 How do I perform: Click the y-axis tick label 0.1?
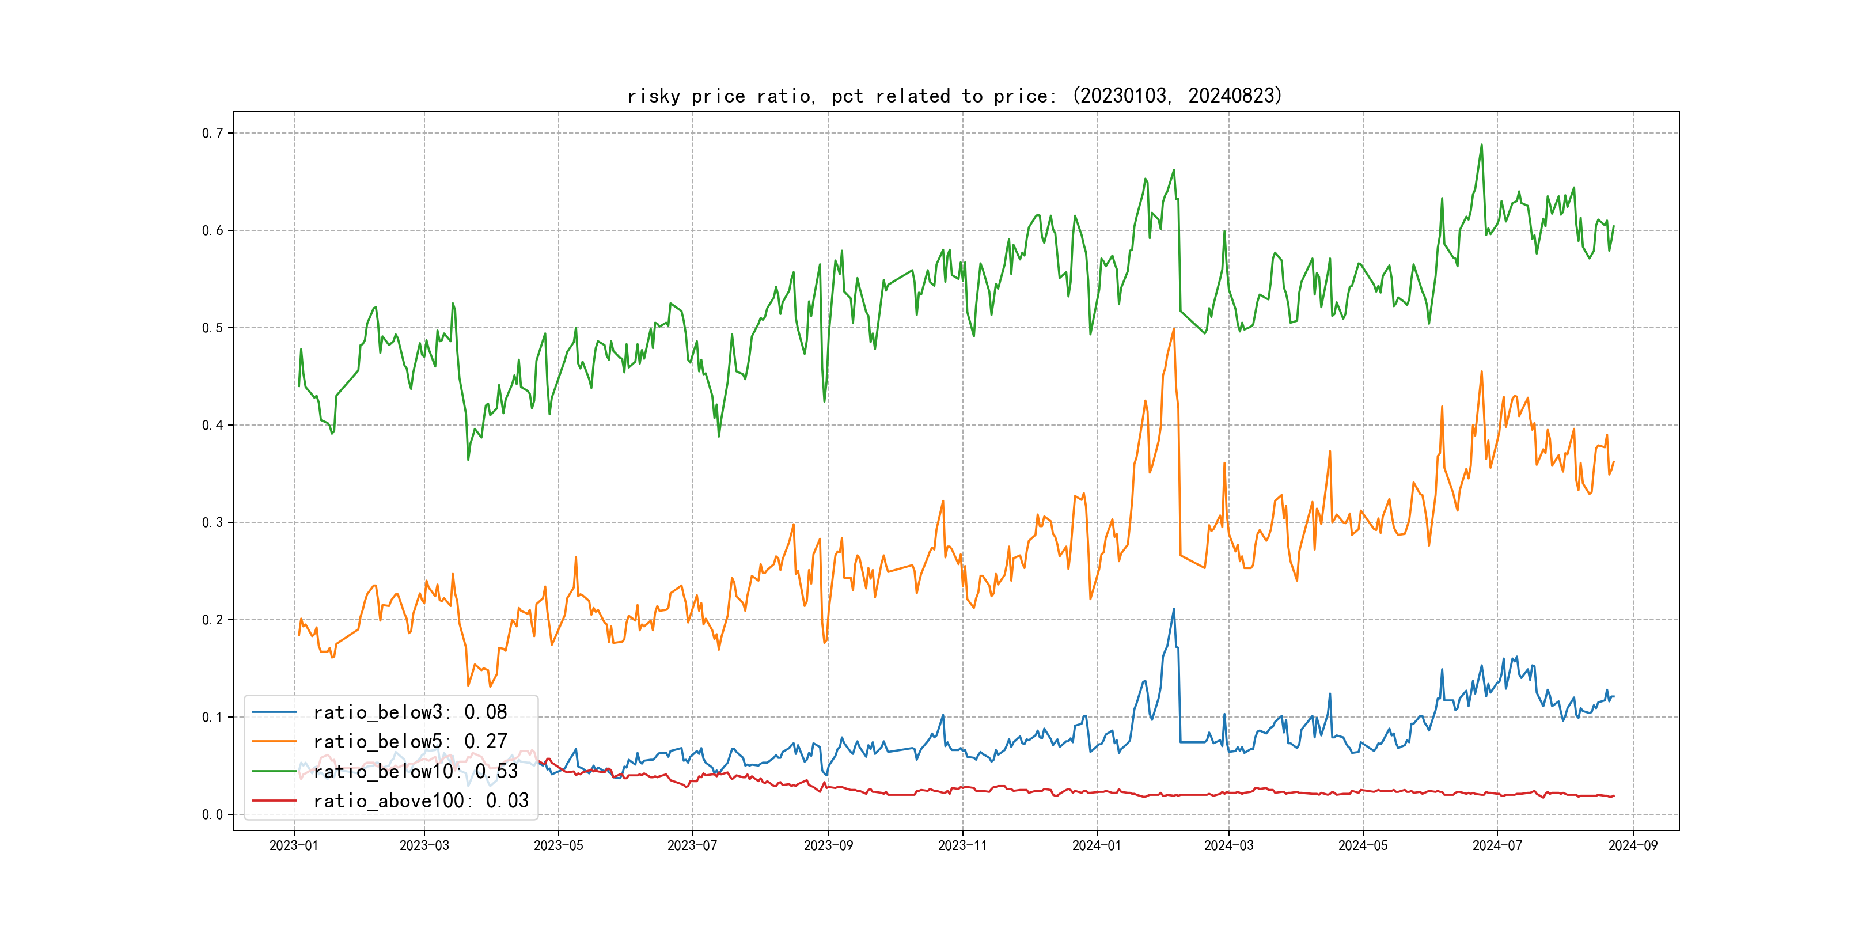(x=213, y=717)
